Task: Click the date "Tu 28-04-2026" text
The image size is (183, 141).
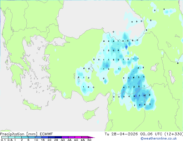Action: click(121, 134)
